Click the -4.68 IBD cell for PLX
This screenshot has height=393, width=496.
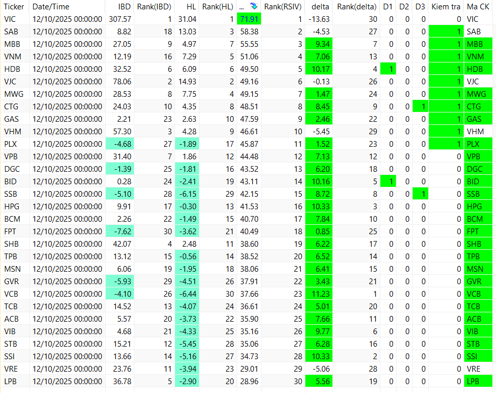tap(120, 144)
